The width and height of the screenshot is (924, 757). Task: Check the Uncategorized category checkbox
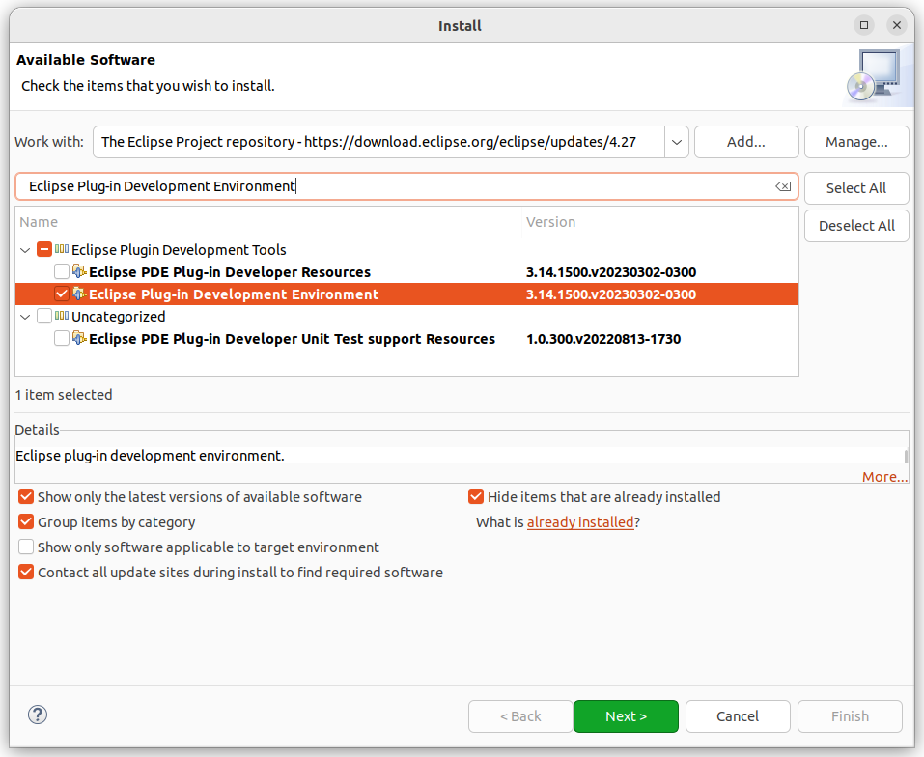coord(44,316)
